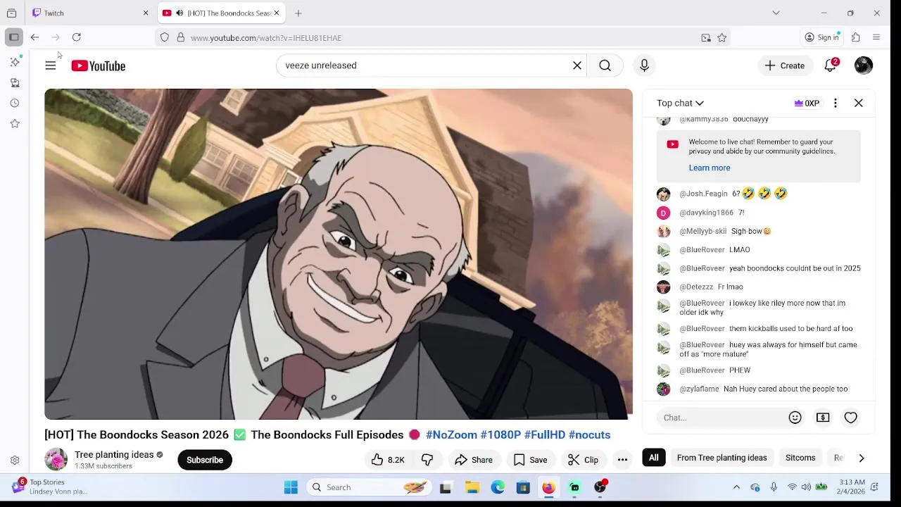
Task: Open YouTube guide hamburger menu
Action: coord(51,65)
